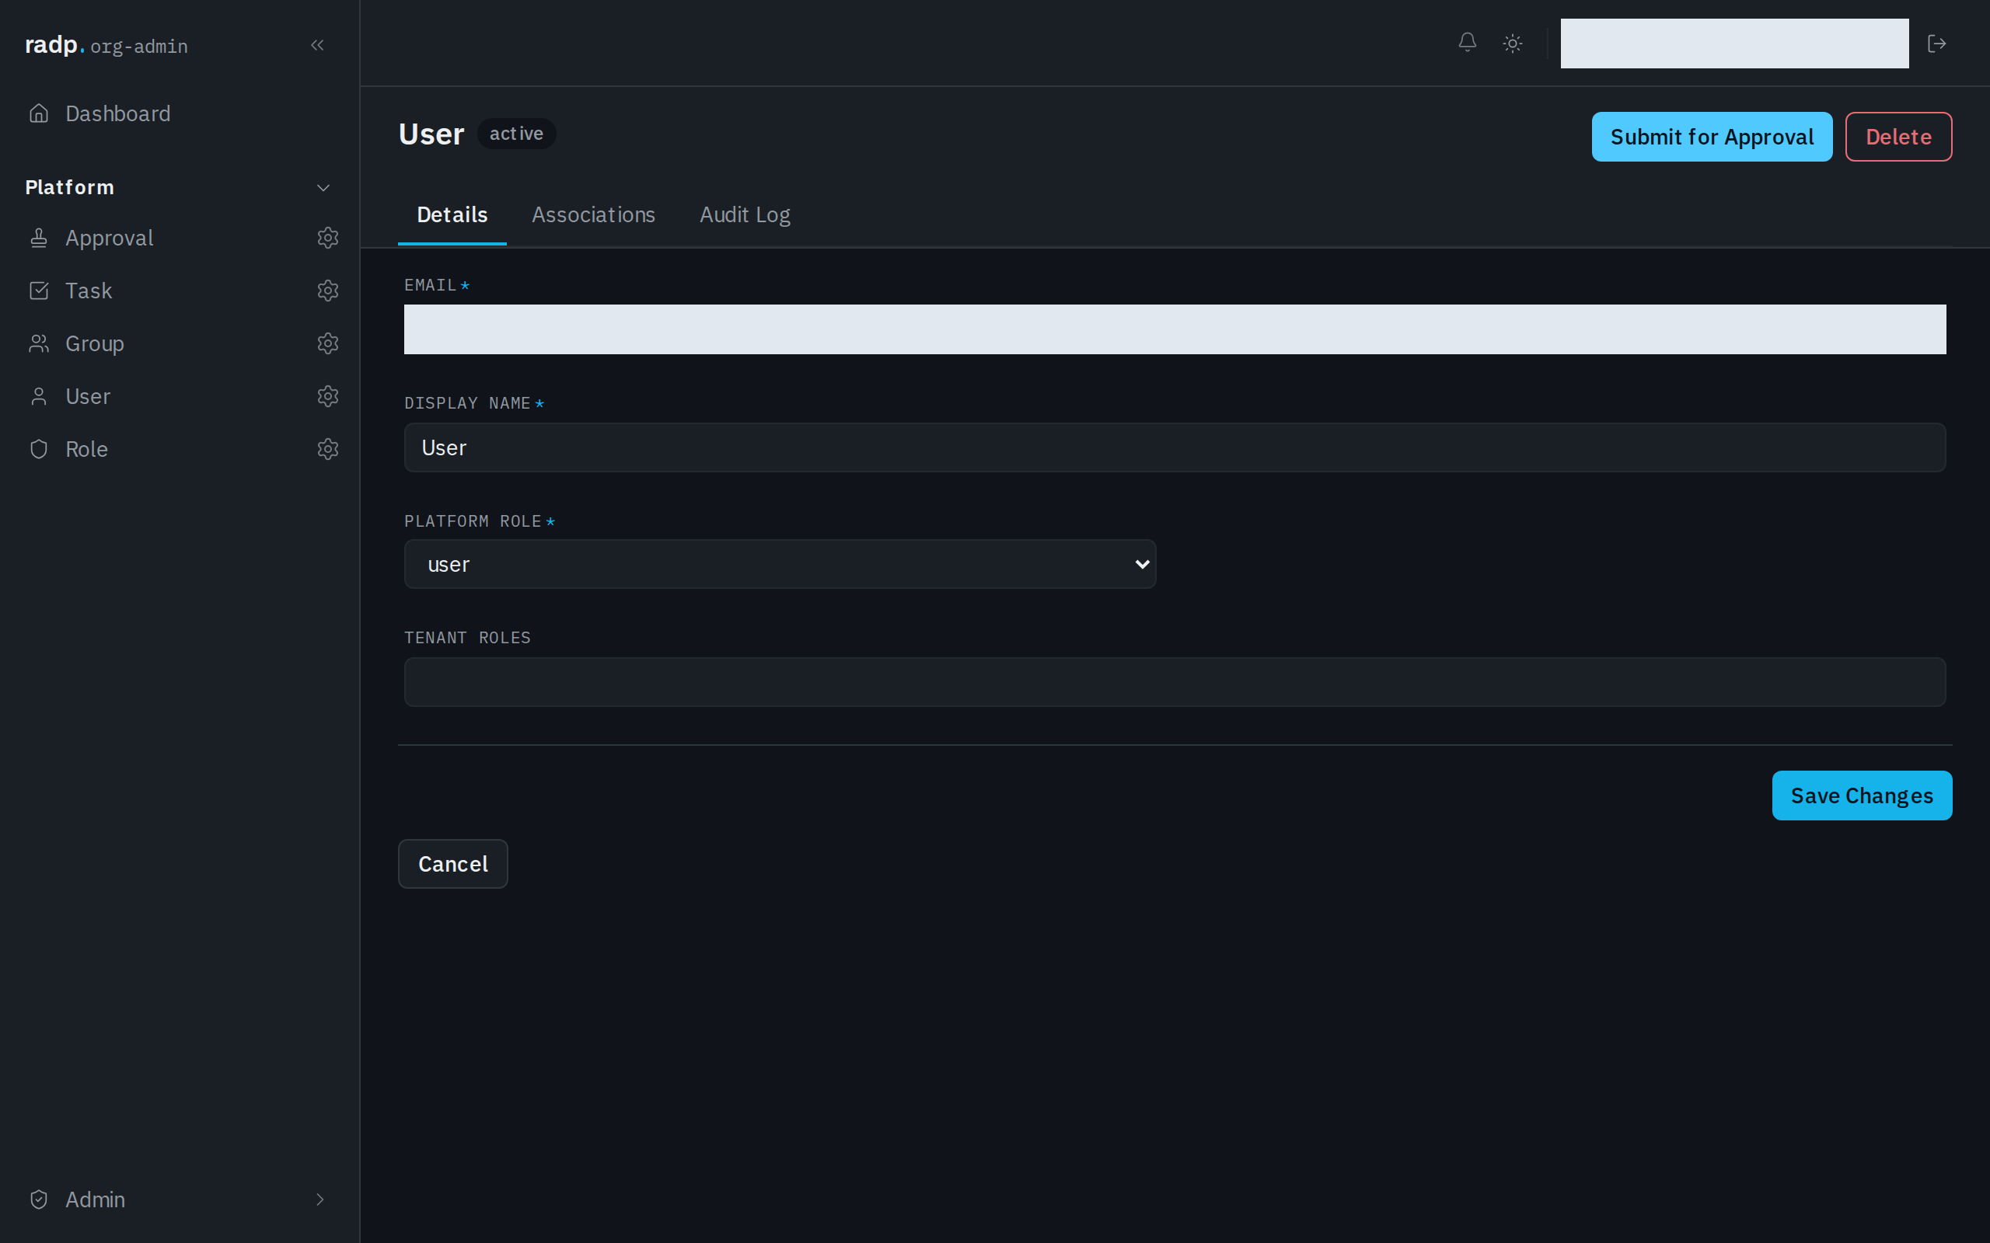Click the Platform section heading
Screen dimensions: 1990x1243
(69, 187)
